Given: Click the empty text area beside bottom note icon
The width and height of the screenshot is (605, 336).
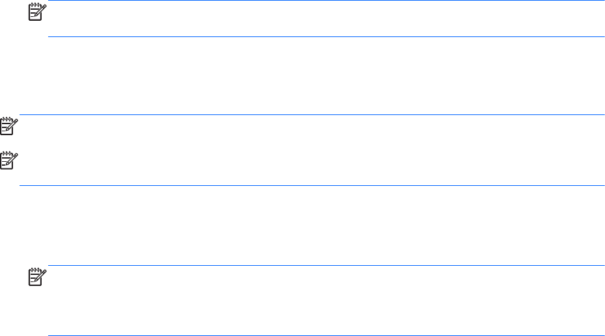Looking at the screenshot, I should pos(325,299).
